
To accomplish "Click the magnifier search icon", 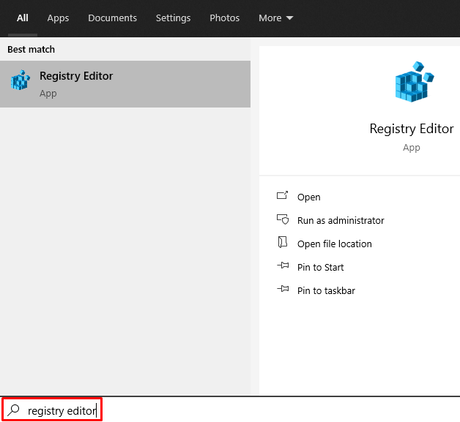I will [13, 410].
